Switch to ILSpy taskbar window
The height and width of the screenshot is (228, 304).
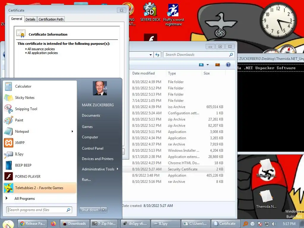click(165, 224)
